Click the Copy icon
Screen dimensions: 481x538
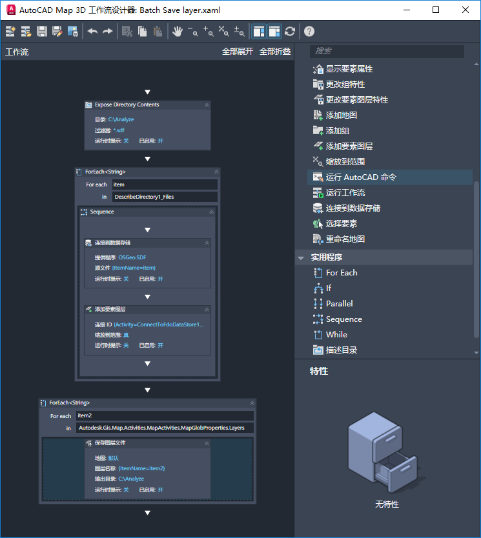(x=143, y=32)
